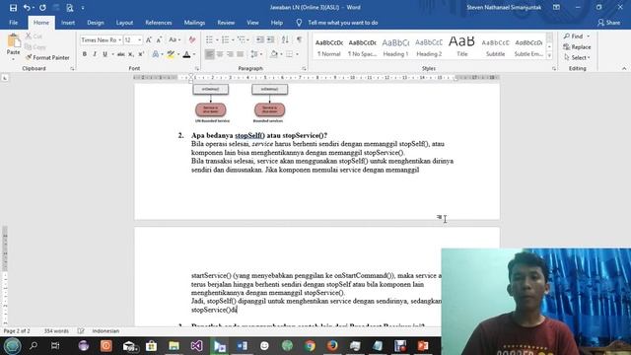Open the Change Case Aa dropdown
Viewport: 631px width, 355px height.
click(175, 39)
